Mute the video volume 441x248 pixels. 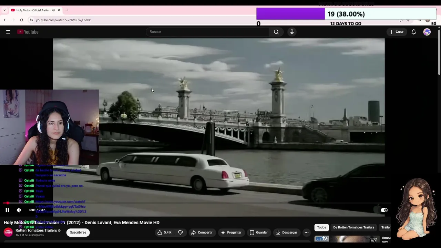tap(19, 210)
